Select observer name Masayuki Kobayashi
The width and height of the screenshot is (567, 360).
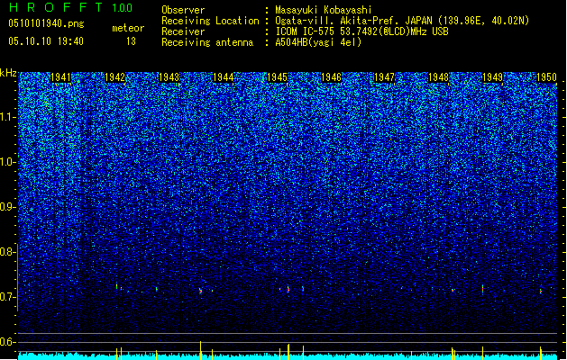pos(324,10)
